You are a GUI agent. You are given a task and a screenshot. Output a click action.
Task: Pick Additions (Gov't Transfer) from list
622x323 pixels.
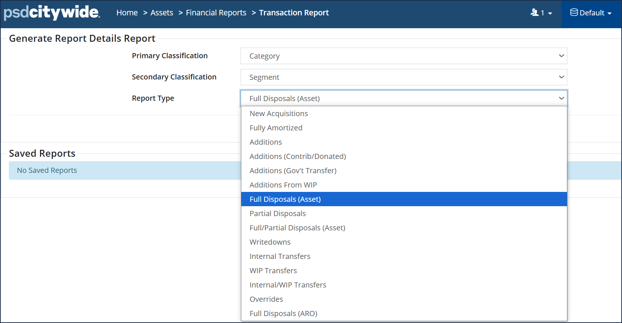click(293, 171)
